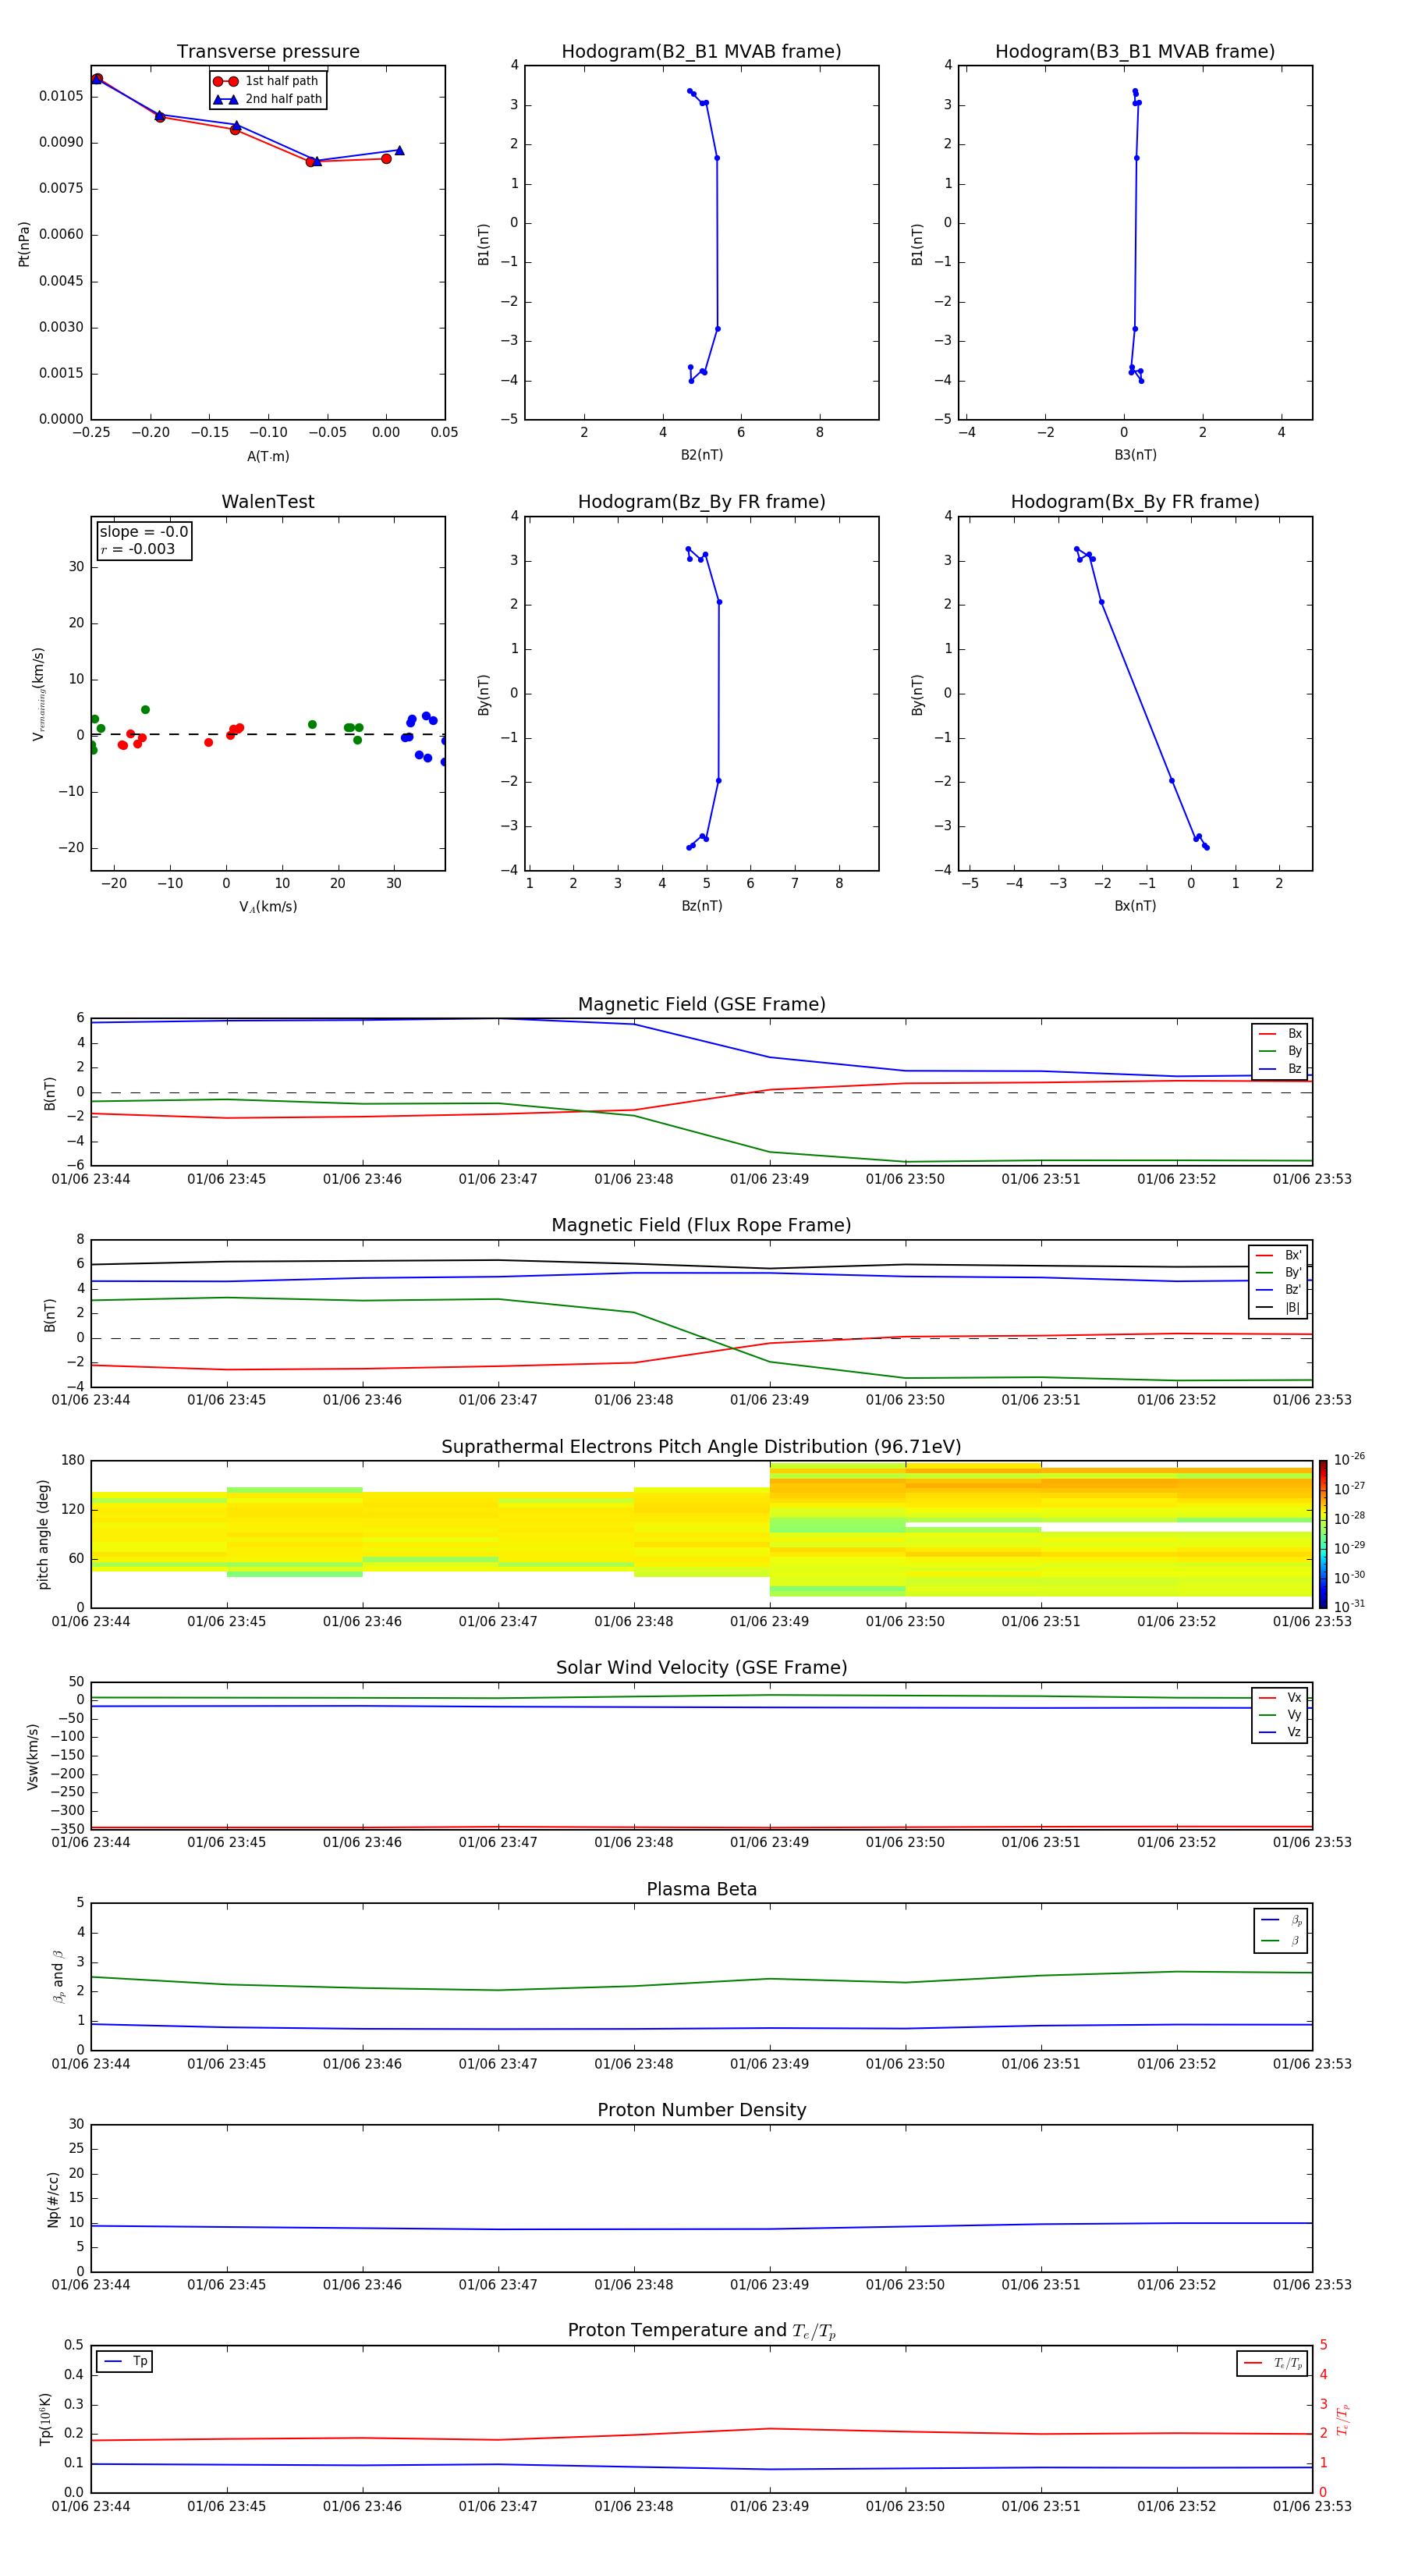The height and width of the screenshot is (2575, 1404).
Task: Click the 'Hodogram(Bz_By FR frame)' title
Action: [x=701, y=502]
